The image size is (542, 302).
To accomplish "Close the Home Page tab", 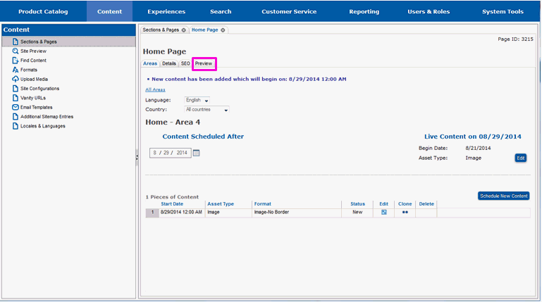I will click(x=223, y=30).
